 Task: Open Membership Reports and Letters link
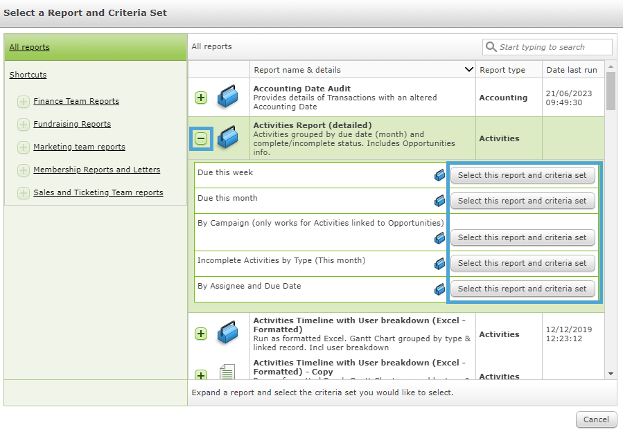click(96, 170)
